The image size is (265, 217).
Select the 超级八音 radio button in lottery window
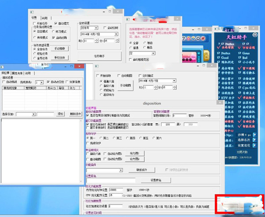(101, 86)
